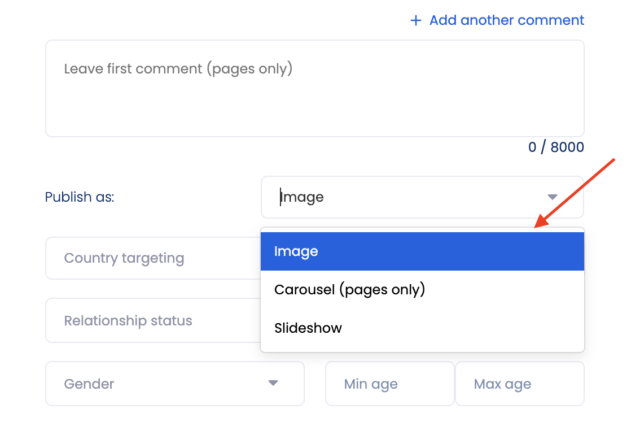
Task: Click the Gender dropdown arrow icon
Action: pyautogui.click(x=273, y=383)
